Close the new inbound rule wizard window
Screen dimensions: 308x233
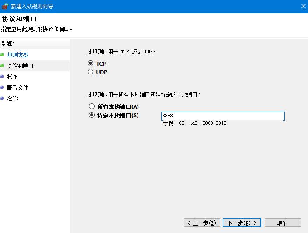tap(304, 6)
